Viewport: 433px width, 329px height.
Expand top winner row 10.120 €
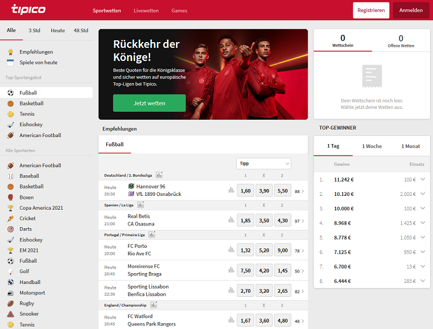(x=423, y=194)
